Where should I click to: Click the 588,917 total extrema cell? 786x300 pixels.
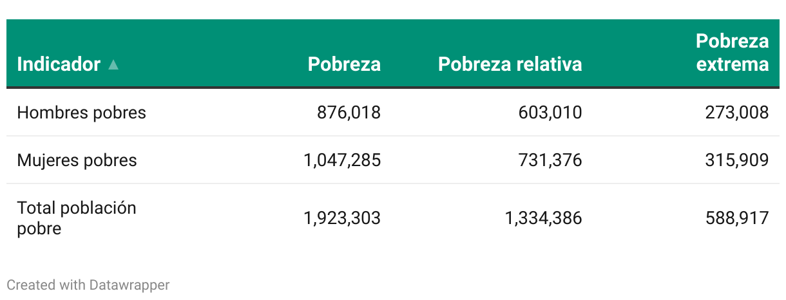click(x=736, y=218)
